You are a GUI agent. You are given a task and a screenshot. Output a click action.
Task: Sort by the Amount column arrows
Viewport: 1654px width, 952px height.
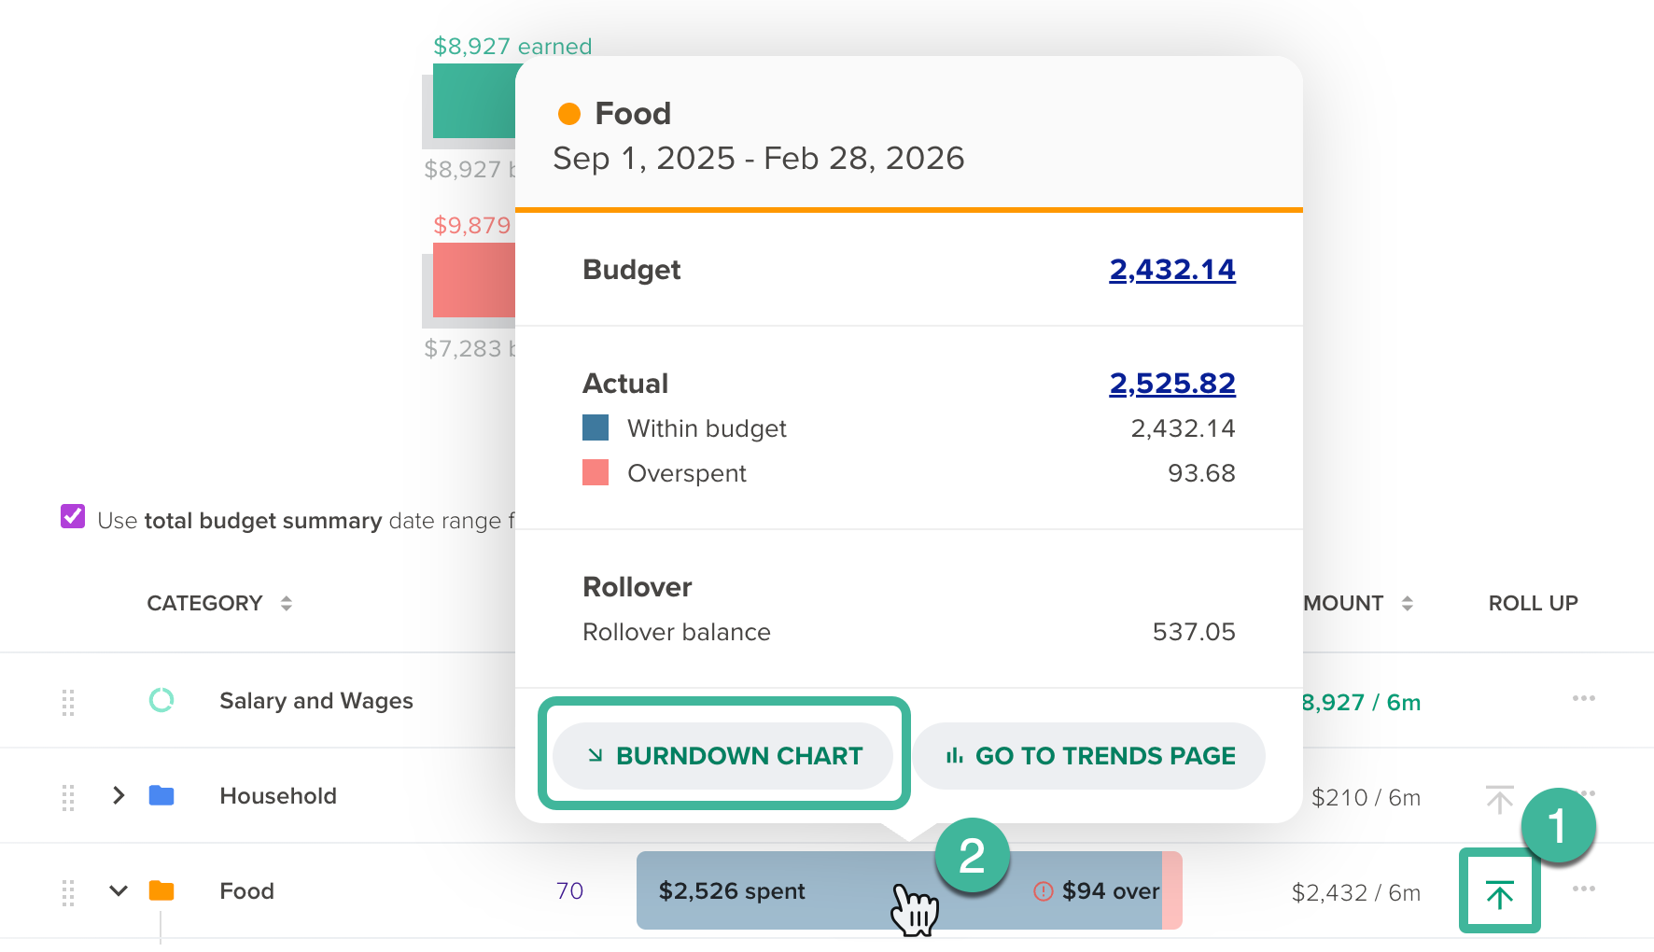pos(1407,604)
